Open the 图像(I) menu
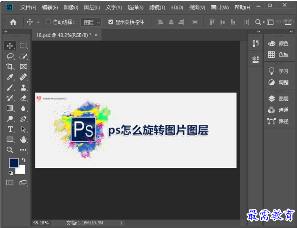This screenshot has width=297, height=228. [71, 8]
